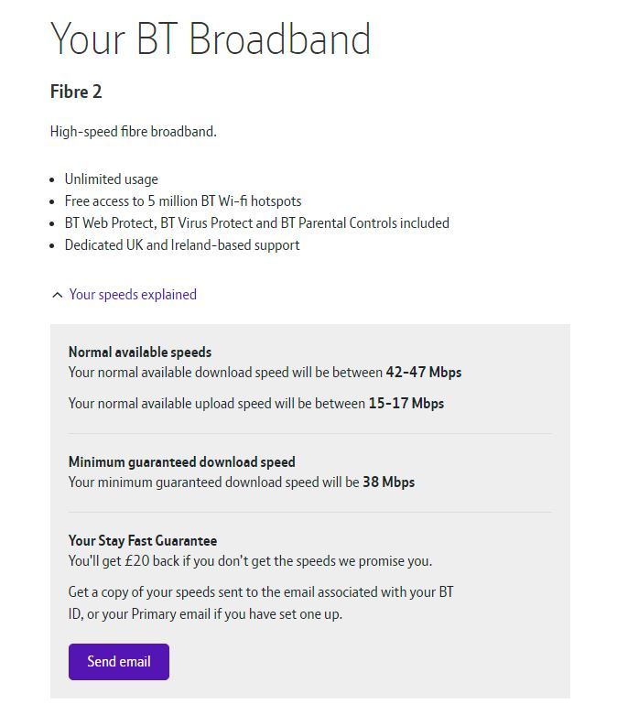617x726 pixels.
Task: Click the 15-17 Mbps upload speed value
Action: 406,404
